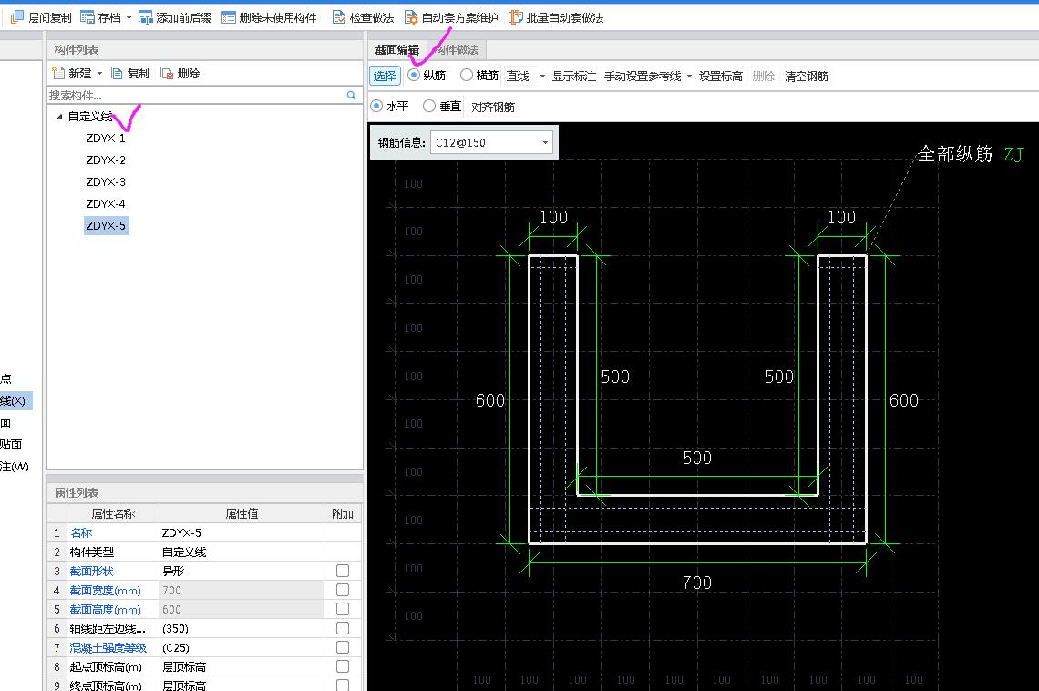Select ZDYX-5 in the component tree
The image size is (1039, 691).
point(106,225)
